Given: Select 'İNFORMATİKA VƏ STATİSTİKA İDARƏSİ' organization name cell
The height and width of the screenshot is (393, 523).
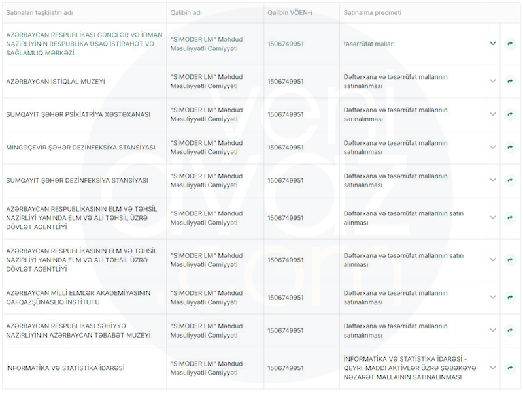Looking at the screenshot, I should pyautogui.click(x=65, y=368).
